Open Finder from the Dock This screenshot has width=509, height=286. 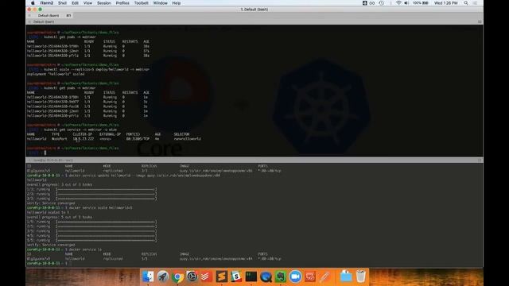[x=148, y=276]
